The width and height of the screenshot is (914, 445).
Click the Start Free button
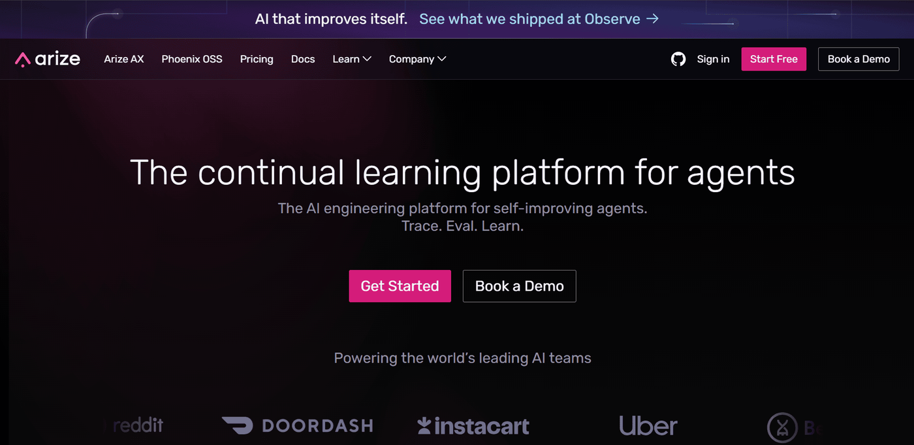[774, 59]
